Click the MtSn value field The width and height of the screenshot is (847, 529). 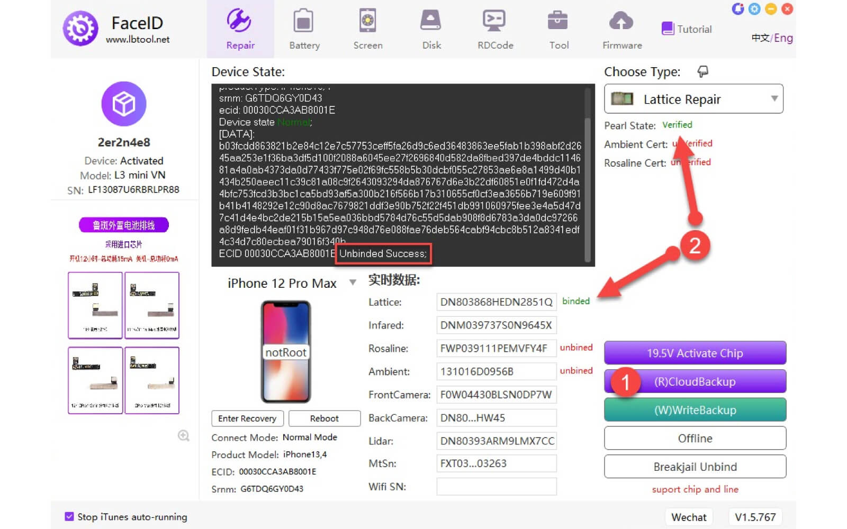pyautogui.click(x=497, y=463)
